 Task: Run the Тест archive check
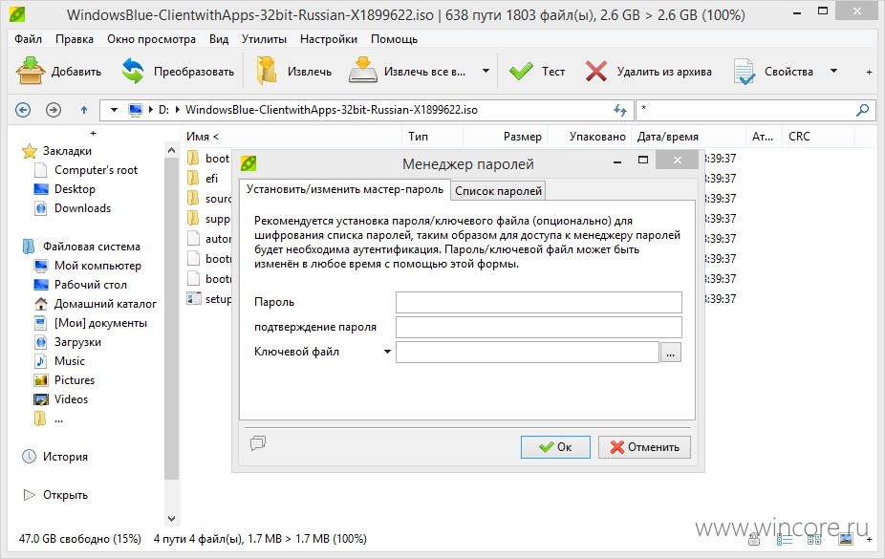pos(537,72)
